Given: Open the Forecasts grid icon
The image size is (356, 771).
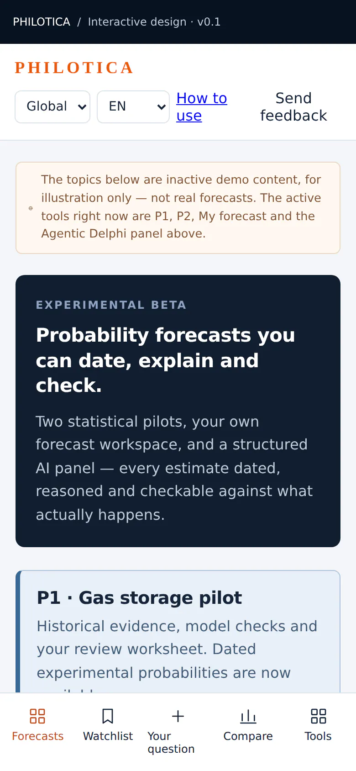Looking at the screenshot, I should coord(37,716).
